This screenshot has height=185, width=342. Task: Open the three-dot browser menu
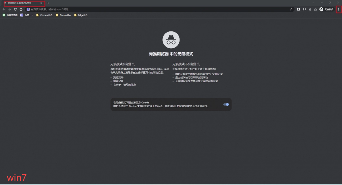coord(338,10)
